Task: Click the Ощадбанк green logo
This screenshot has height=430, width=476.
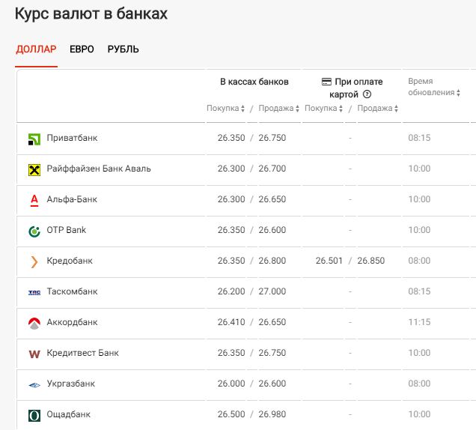Action: 34,416
